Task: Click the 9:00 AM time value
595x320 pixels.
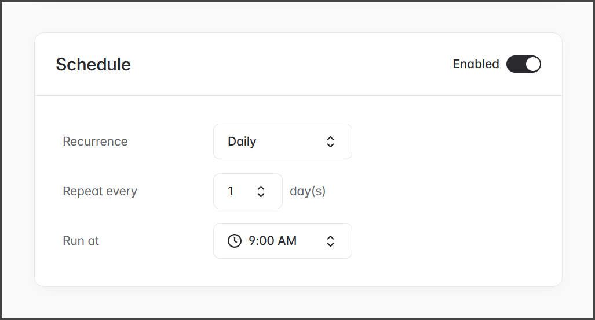Action: click(x=272, y=241)
